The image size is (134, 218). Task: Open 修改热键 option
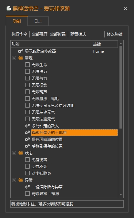(115, 34)
